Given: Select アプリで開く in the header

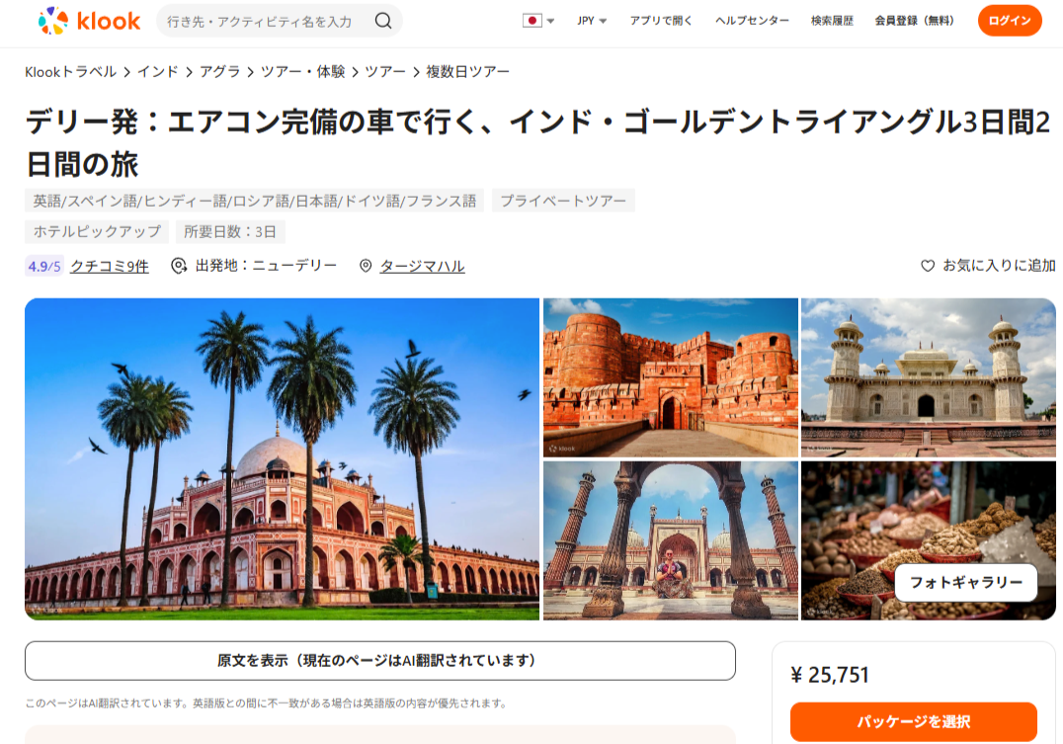Looking at the screenshot, I should (x=661, y=21).
